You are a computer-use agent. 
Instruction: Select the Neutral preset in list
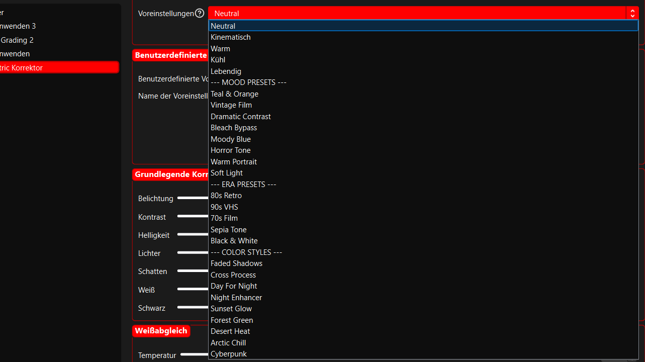(x=223, y=26)
